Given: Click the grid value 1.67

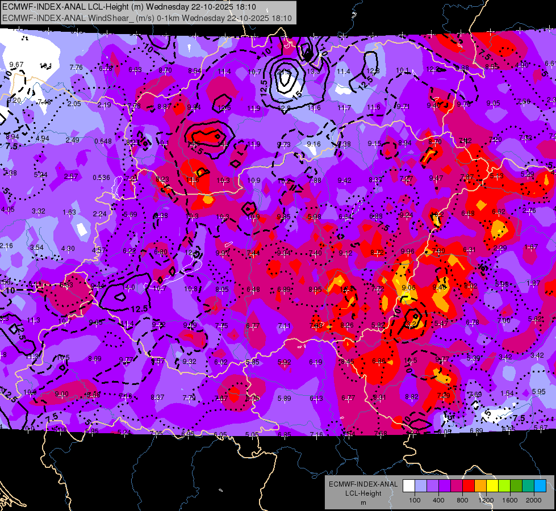Looking at the screenshot, I should pos(531,246).
